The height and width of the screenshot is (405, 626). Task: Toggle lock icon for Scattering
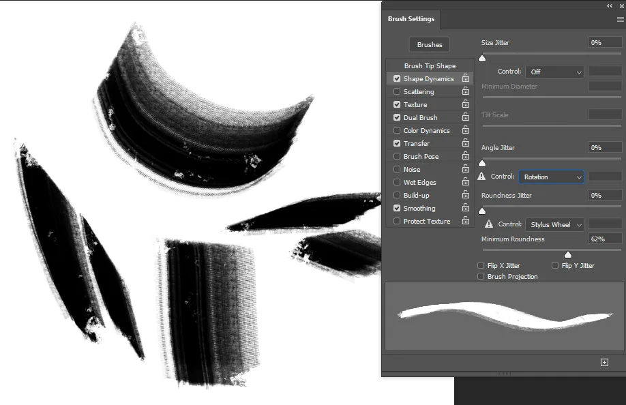(466, 91)
